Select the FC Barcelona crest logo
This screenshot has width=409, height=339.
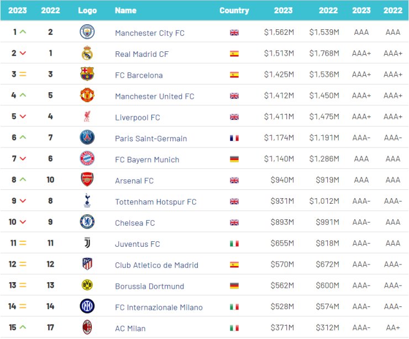[x=87, y=74]
